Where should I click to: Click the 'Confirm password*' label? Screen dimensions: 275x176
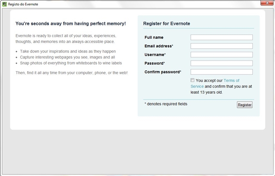pos(163,72)
